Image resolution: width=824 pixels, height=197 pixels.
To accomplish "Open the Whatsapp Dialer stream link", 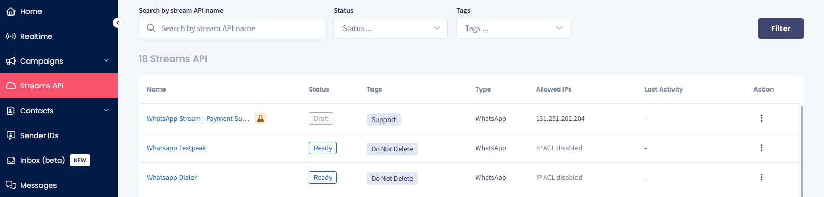I will click(172, 177).
